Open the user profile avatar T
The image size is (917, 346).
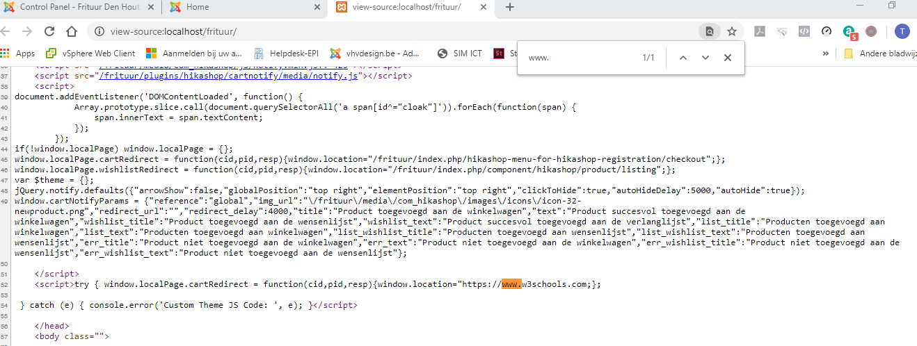coord(902,31)
